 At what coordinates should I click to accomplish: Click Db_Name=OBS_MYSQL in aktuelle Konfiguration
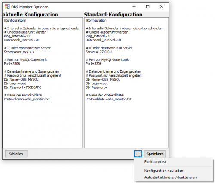21,79
